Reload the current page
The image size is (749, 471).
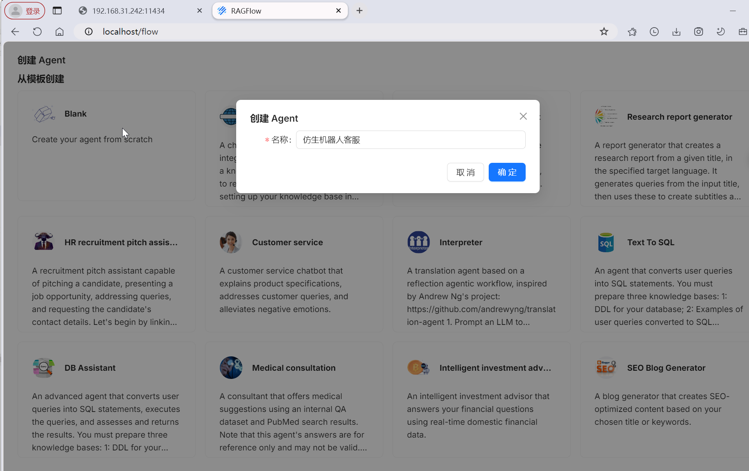click(x=37, y=32)
